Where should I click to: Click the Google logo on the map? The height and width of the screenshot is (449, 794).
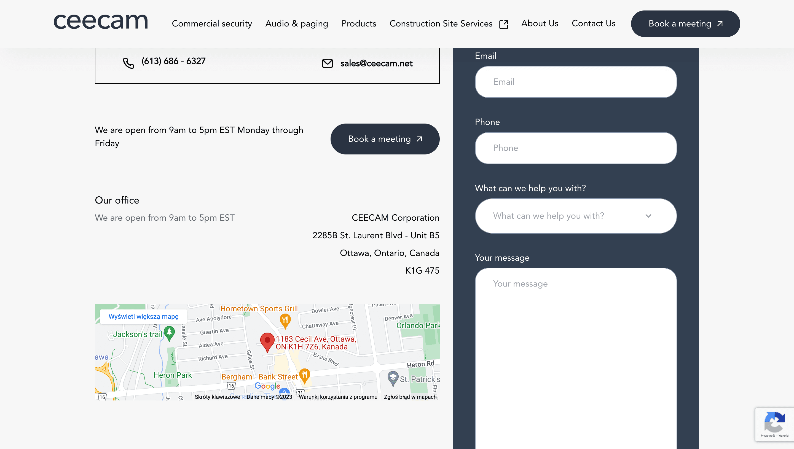pyautogui.click(x=267, y=386)
